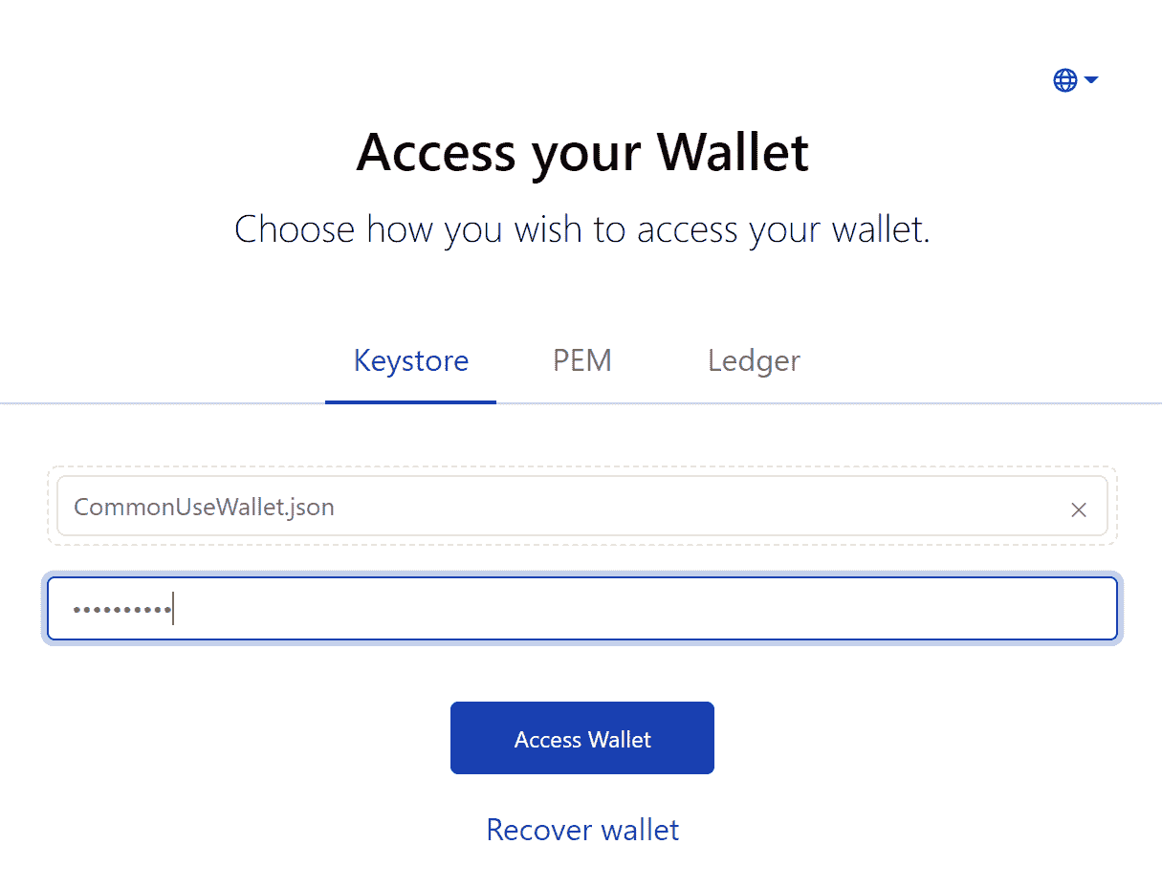Click the divider line right of Ledger tab
This screenshot has height=888, width=1162.
[956, 403]
